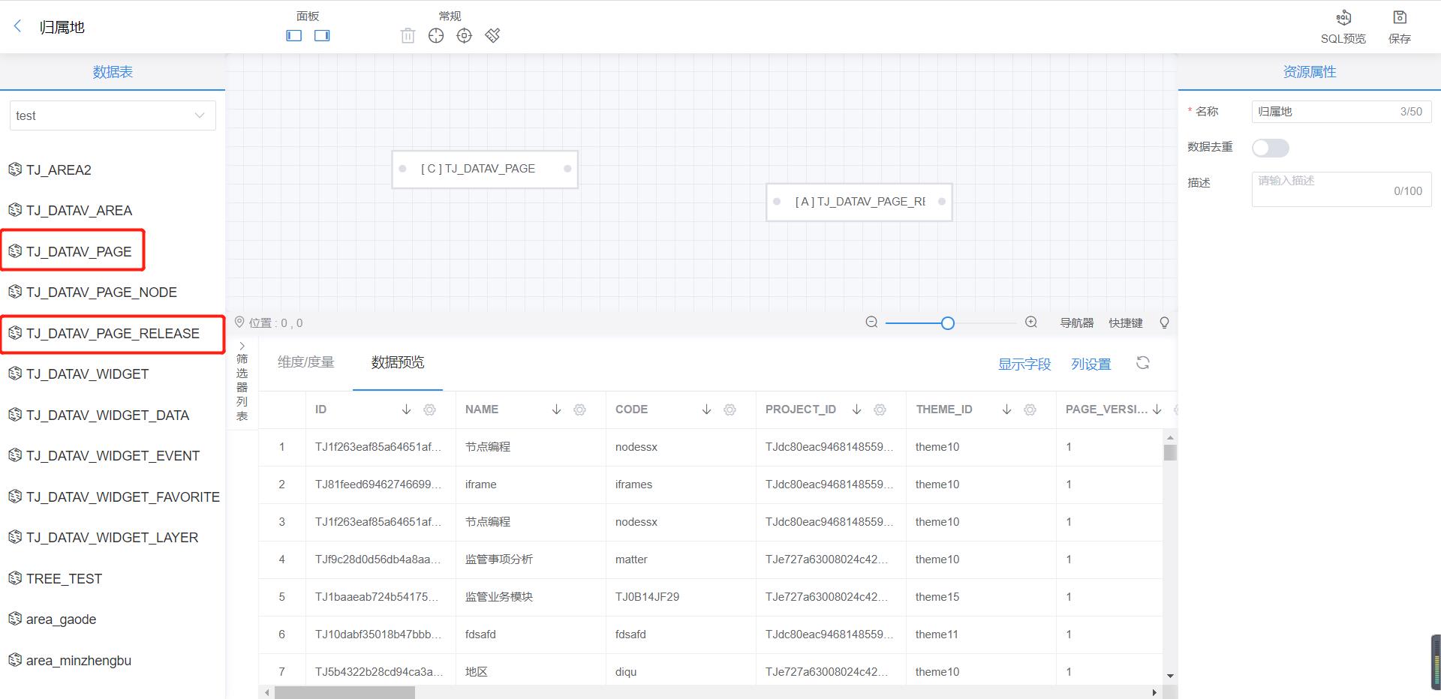1441x699 pixels.
Task: Click the zoom out magnifier icon
Action: 871,322
